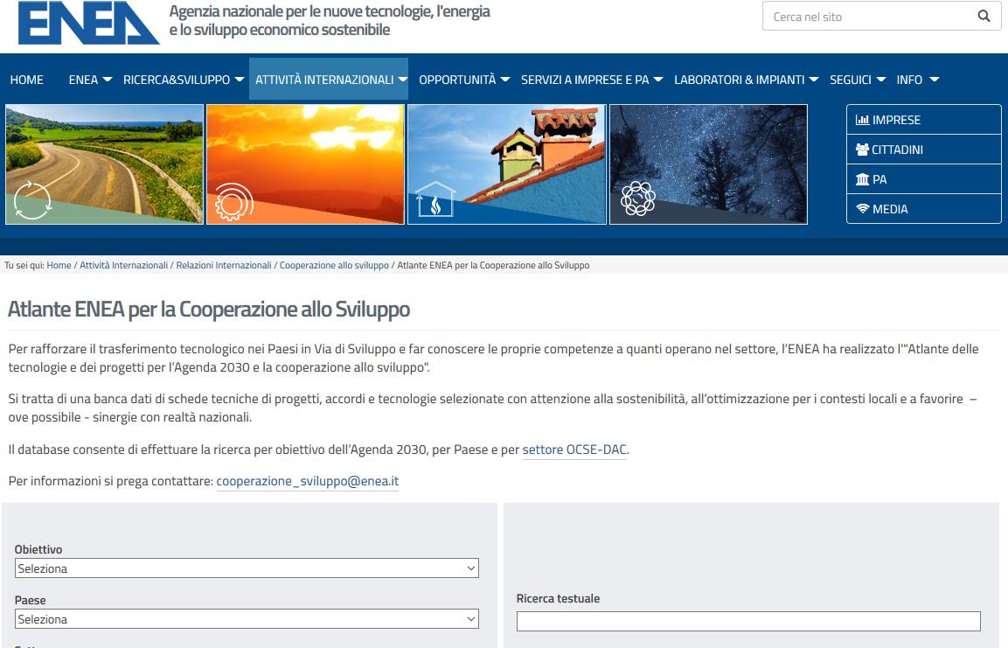Expand the Paese Seleziona dropdown
The width and height of the screenshot is (1008, 648).
point(247,619)
